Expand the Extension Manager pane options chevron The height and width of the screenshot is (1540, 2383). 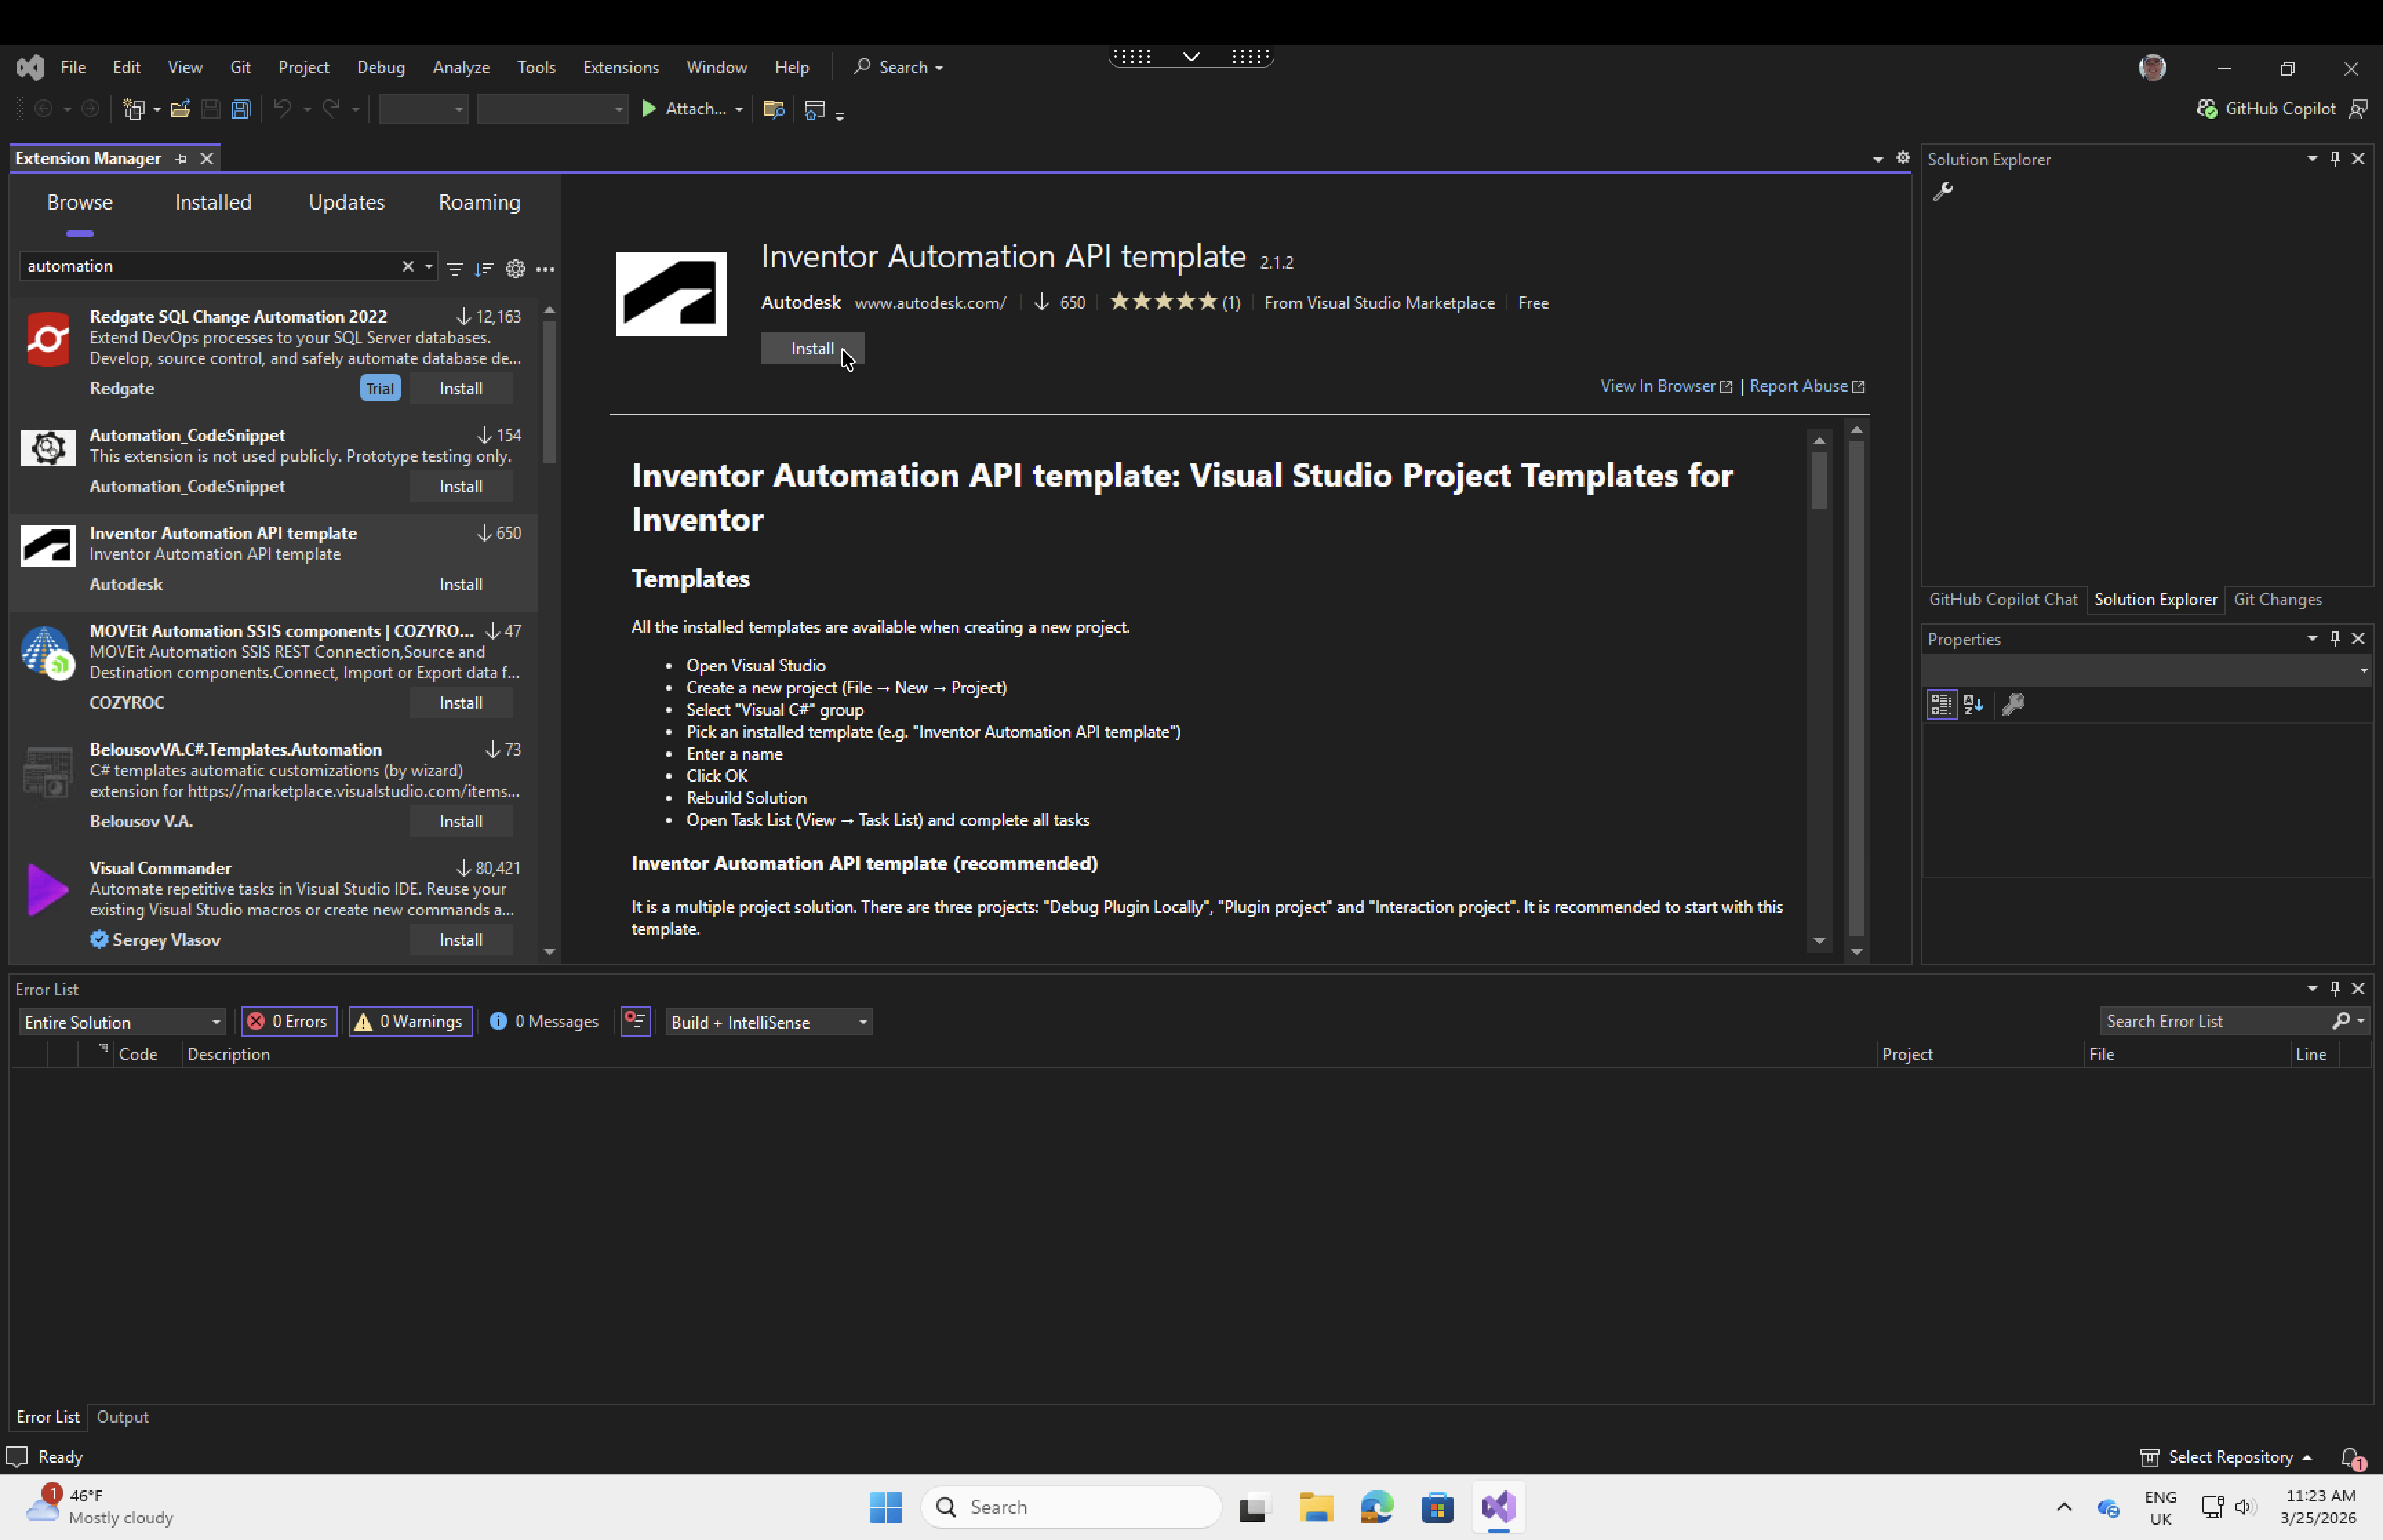pyautogui.click(x=1877, y=158)
